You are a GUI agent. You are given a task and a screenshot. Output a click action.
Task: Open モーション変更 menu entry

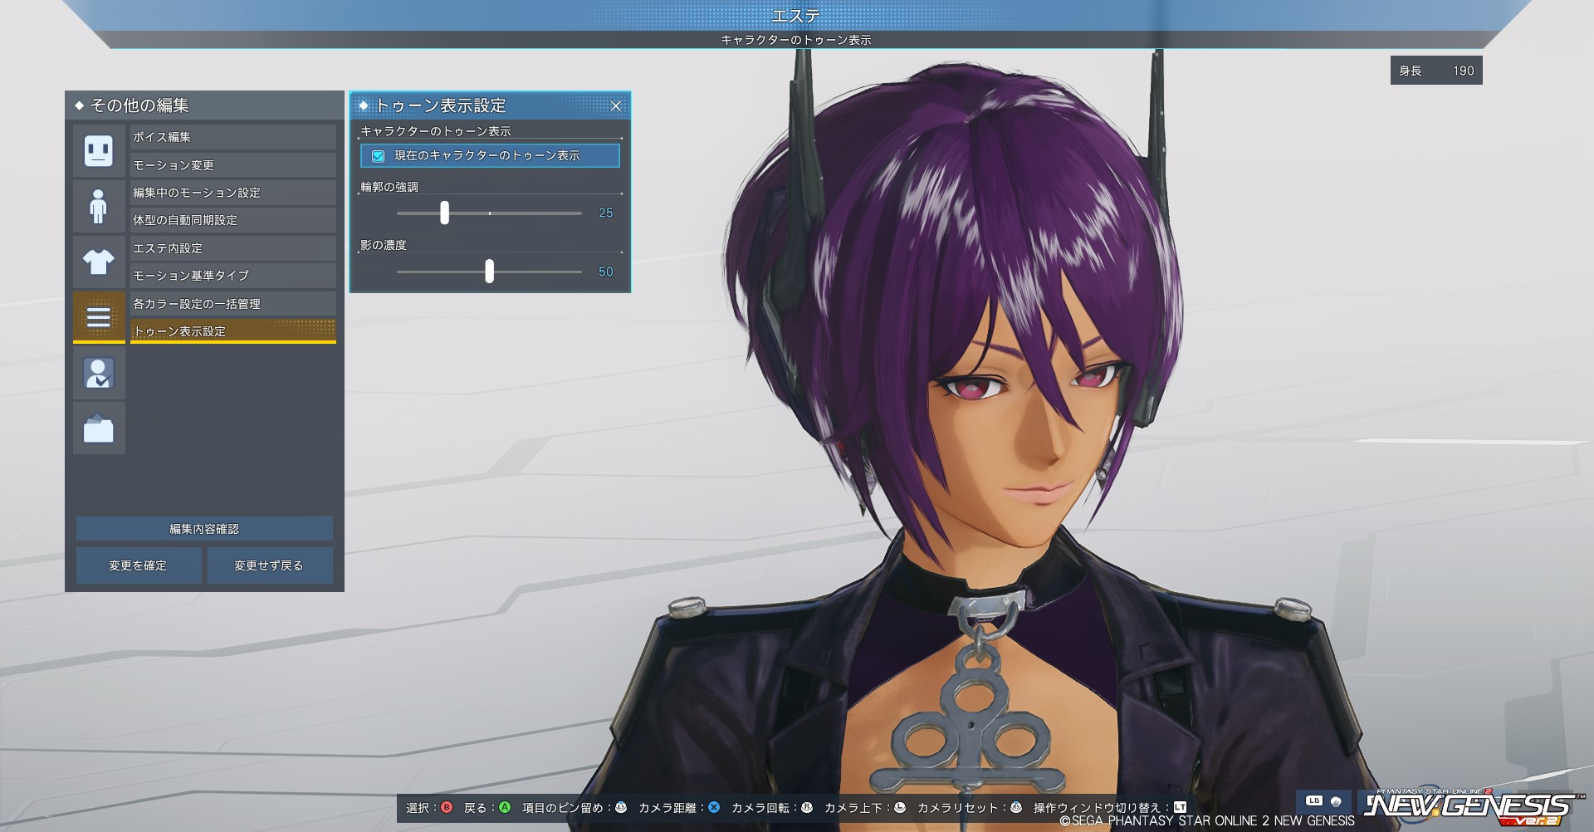[233, 164]
